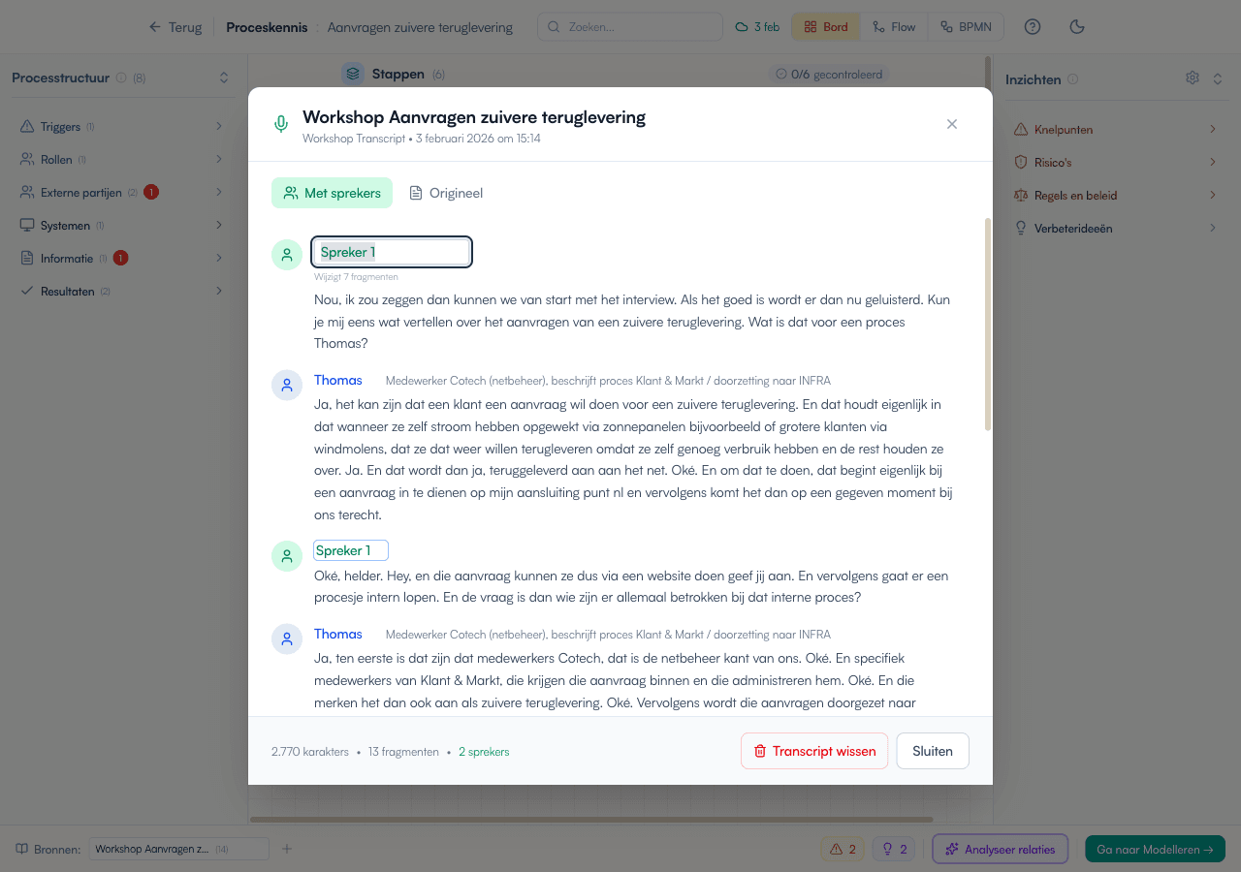Click the microphone icon in the workshop header
Viewport: 1241px width, 872px height.
281,124
